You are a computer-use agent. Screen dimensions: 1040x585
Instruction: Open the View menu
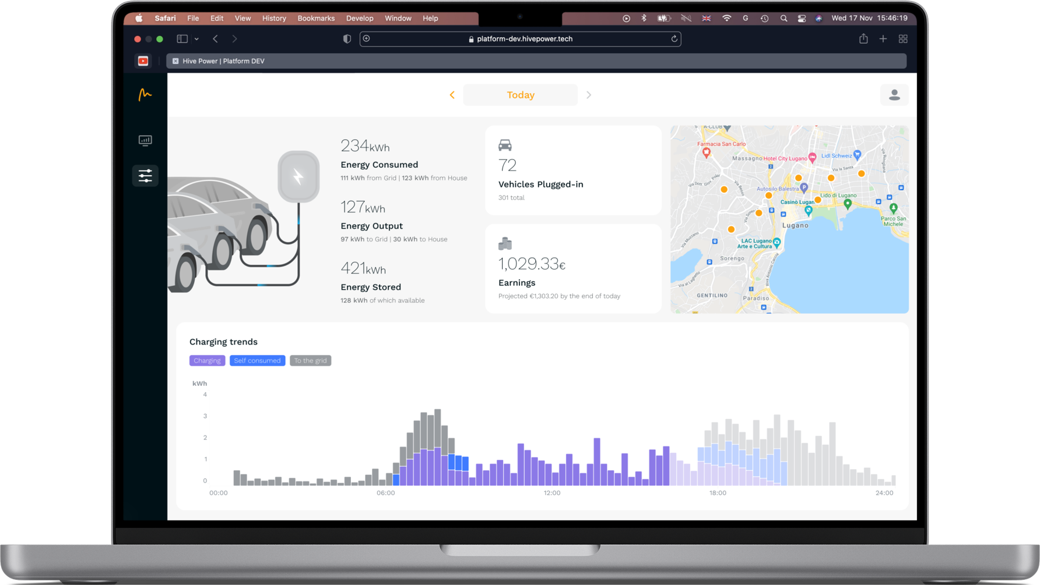243,18
